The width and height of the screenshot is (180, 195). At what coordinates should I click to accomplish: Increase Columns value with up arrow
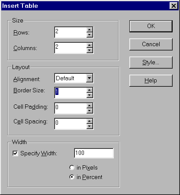click(x=90, y=45)
